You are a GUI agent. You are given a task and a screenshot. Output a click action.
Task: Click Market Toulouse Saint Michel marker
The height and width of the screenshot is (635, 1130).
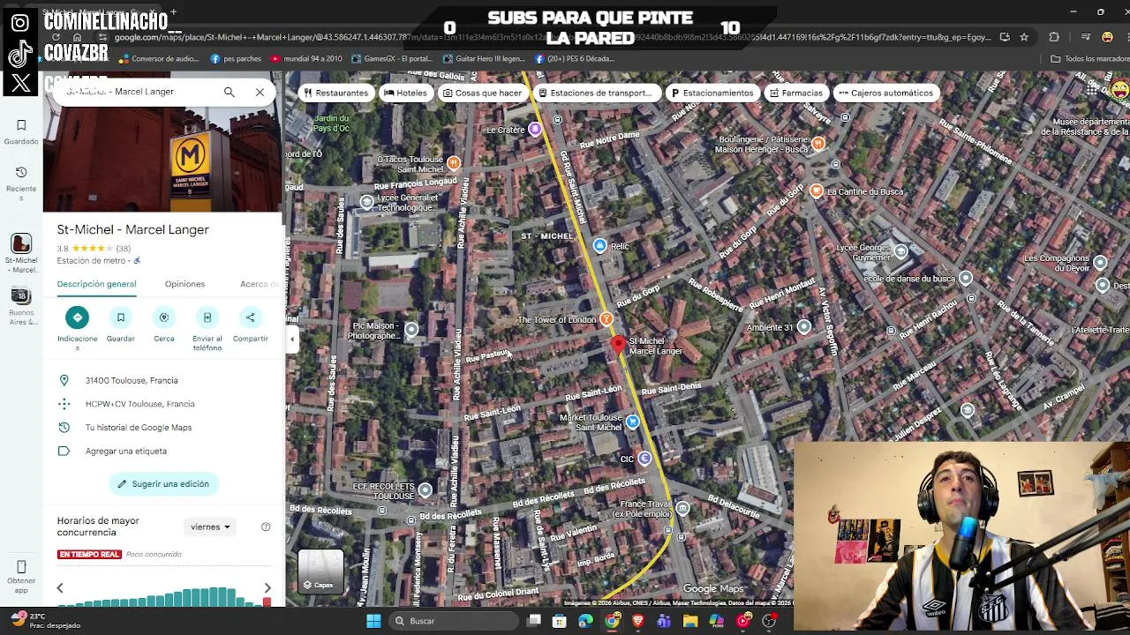click(633, 422)
